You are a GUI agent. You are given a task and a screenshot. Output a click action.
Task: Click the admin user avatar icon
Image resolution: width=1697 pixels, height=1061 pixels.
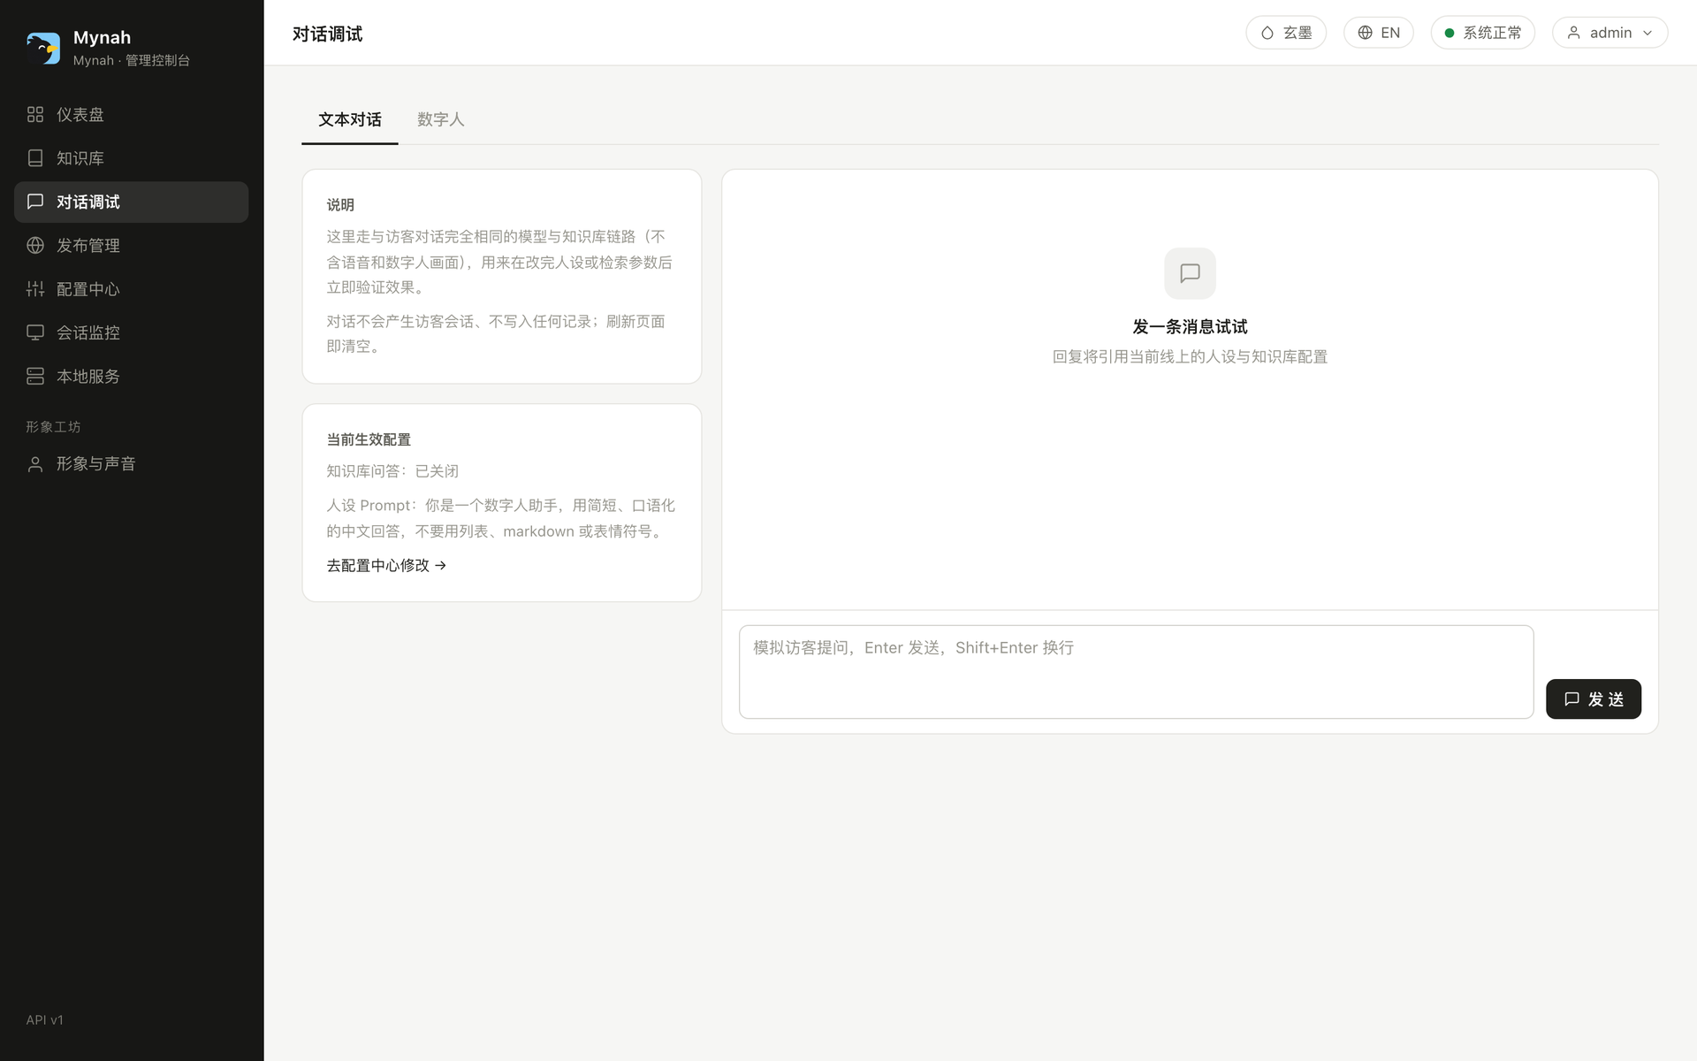coord(1574,33)
